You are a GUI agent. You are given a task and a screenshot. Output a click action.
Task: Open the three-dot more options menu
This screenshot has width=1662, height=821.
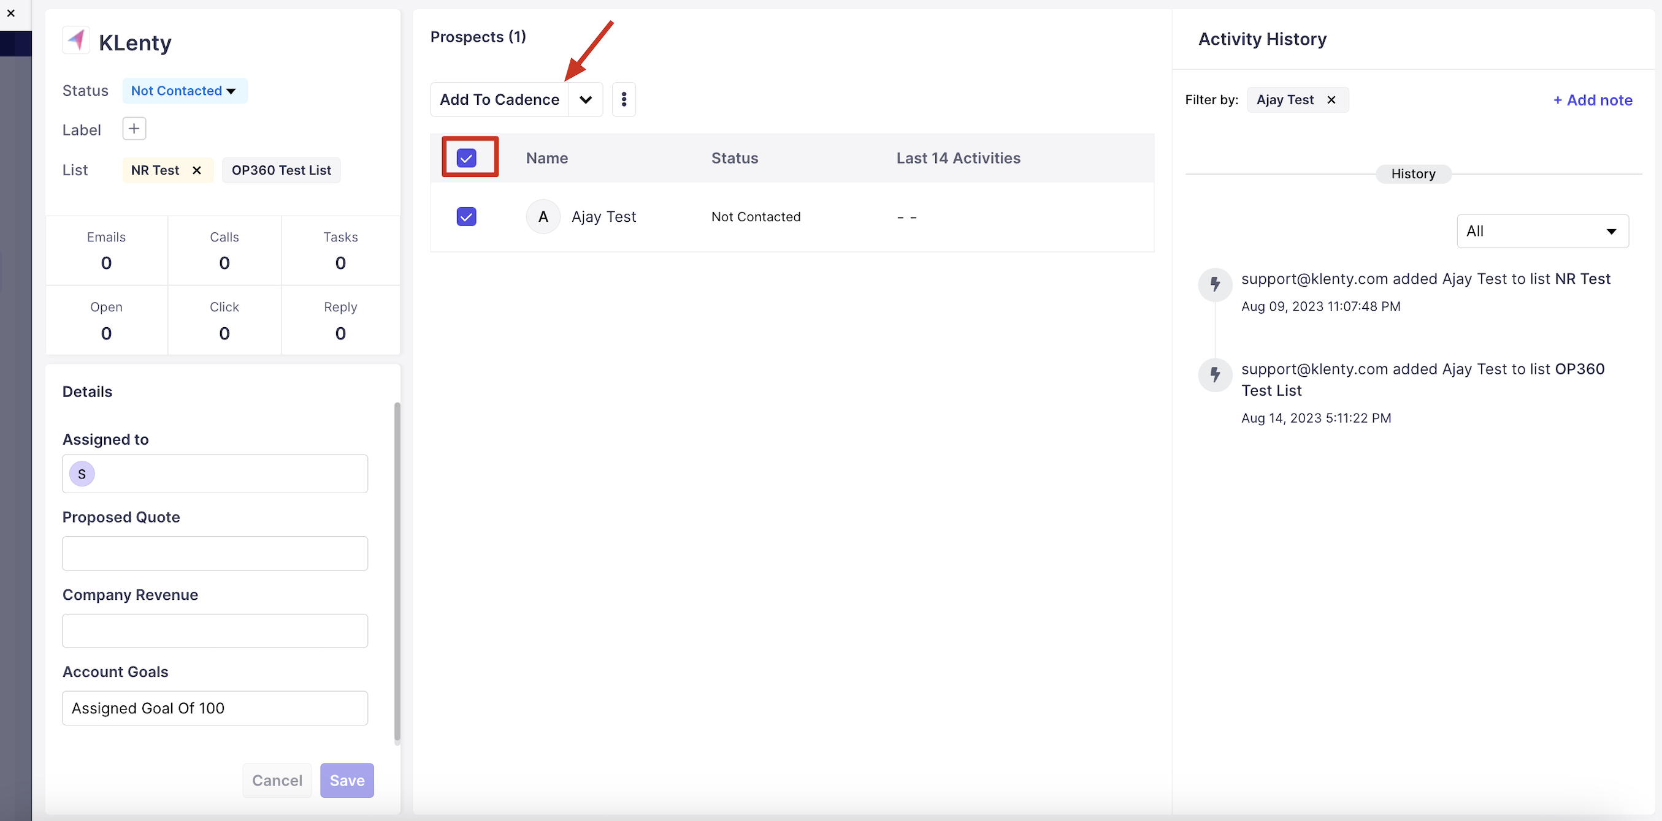click(623, 99)
